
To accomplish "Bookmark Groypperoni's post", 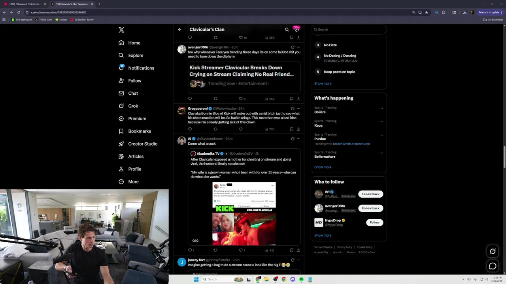I will [x=292, y=129].
